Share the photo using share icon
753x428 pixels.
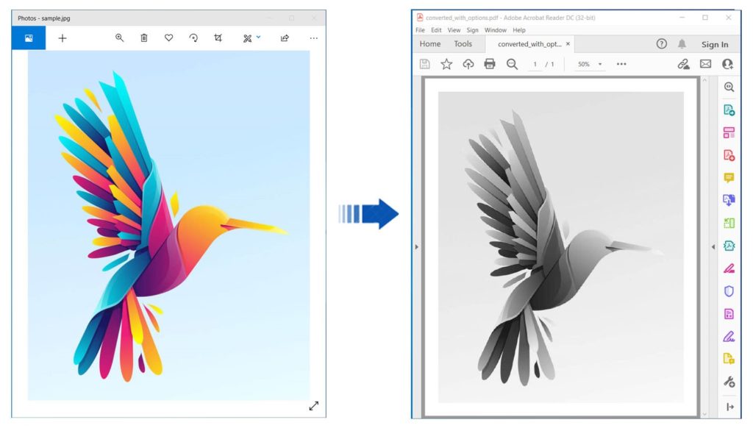click(285, 38)
